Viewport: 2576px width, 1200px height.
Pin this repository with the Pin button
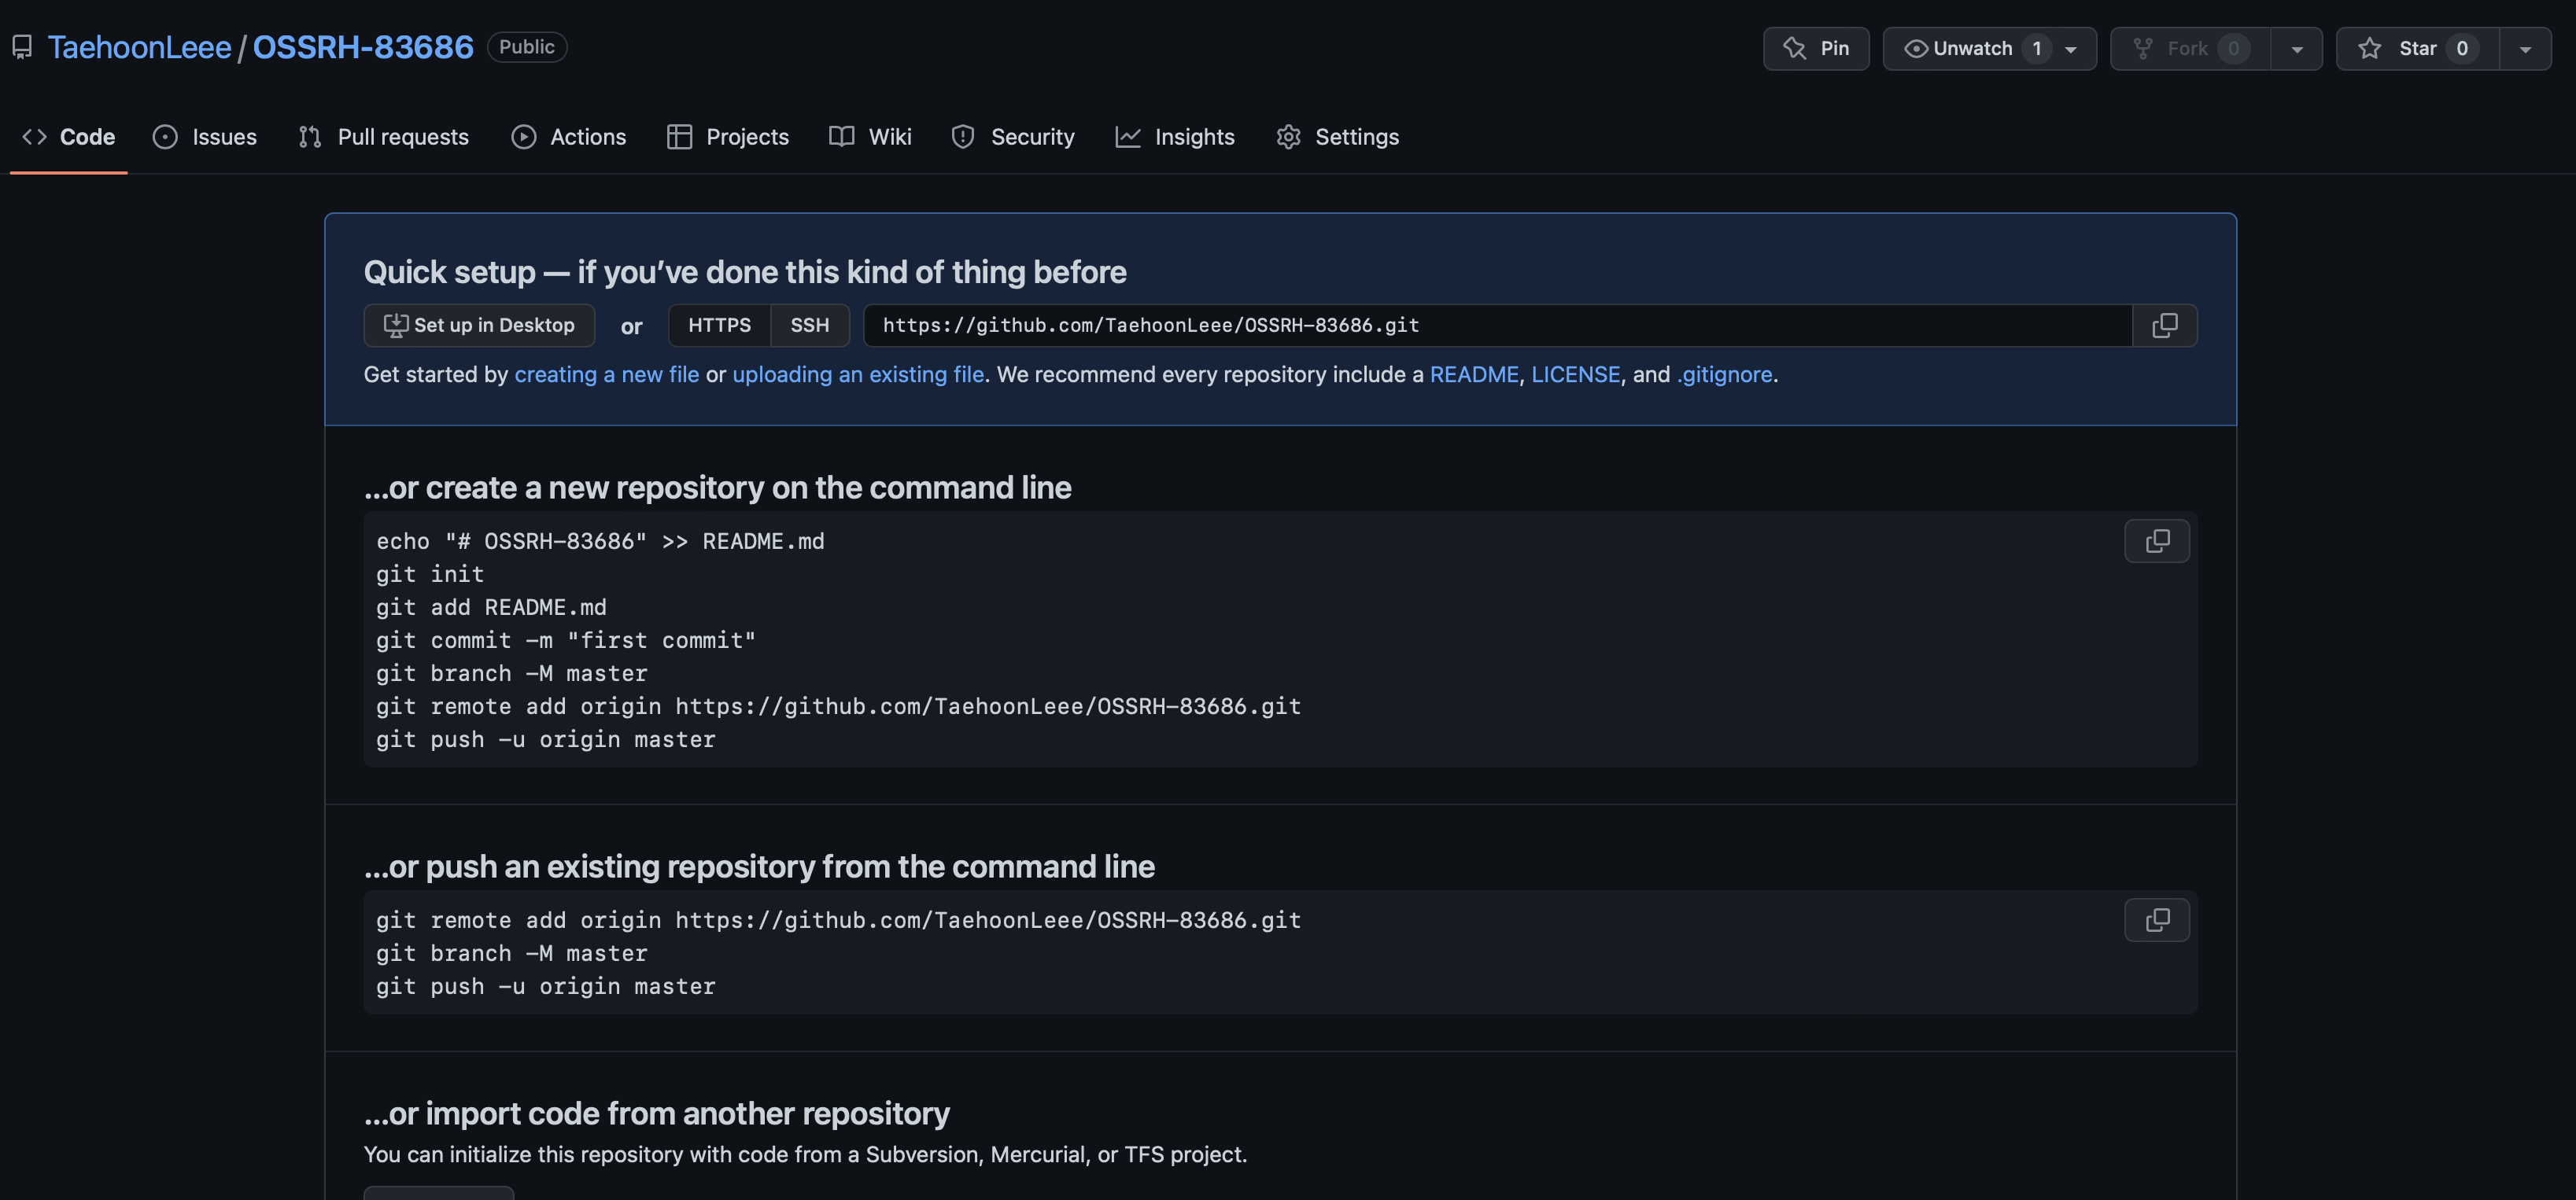1816,48
